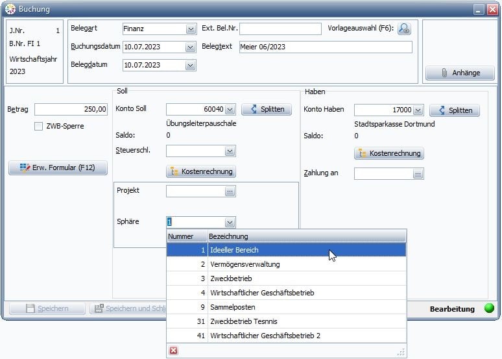The image size is (502, 359).
Task: Click Splitten next to Konto Haben
Action: (x=454, y=110)
